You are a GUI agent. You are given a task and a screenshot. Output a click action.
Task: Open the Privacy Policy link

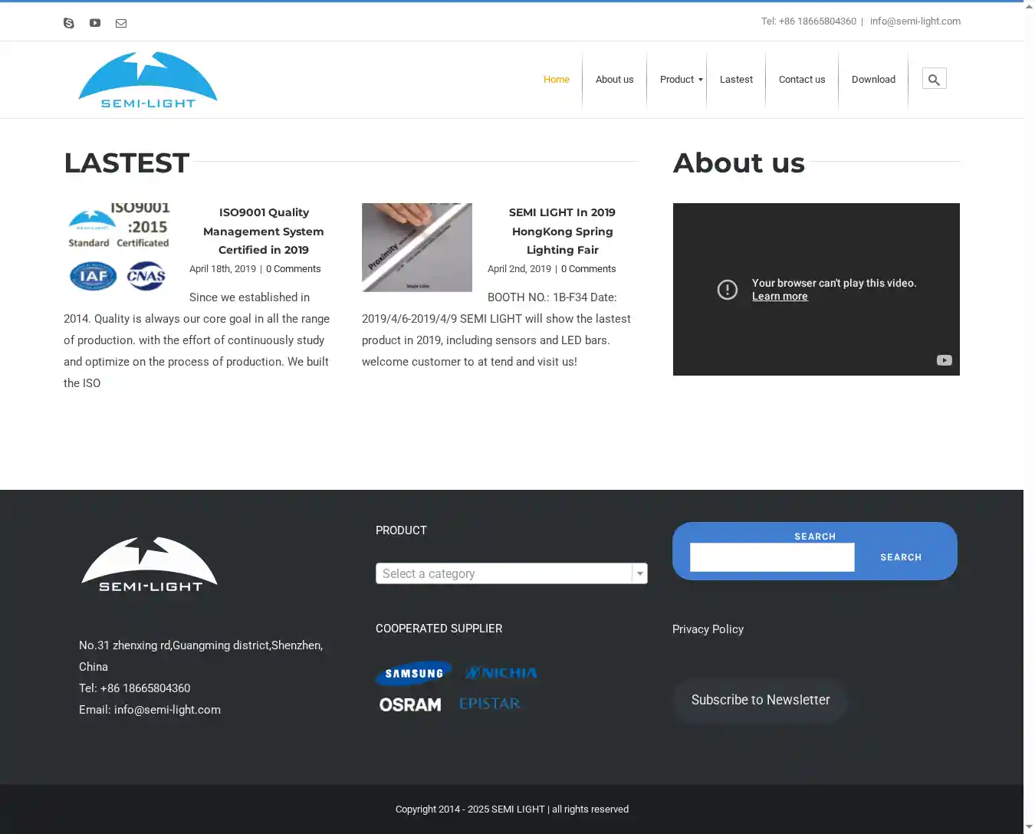[x=708, y=629]
